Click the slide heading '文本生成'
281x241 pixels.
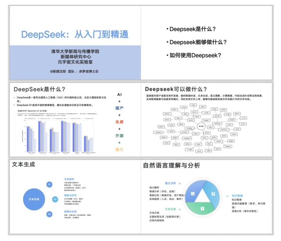pyautogui.click(x=23, y=164)
